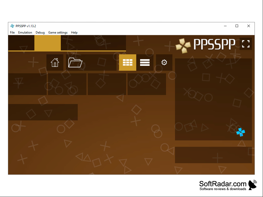Open the Help menu
The width and height of the screenshot is (263, 197).
click(74, 33)
